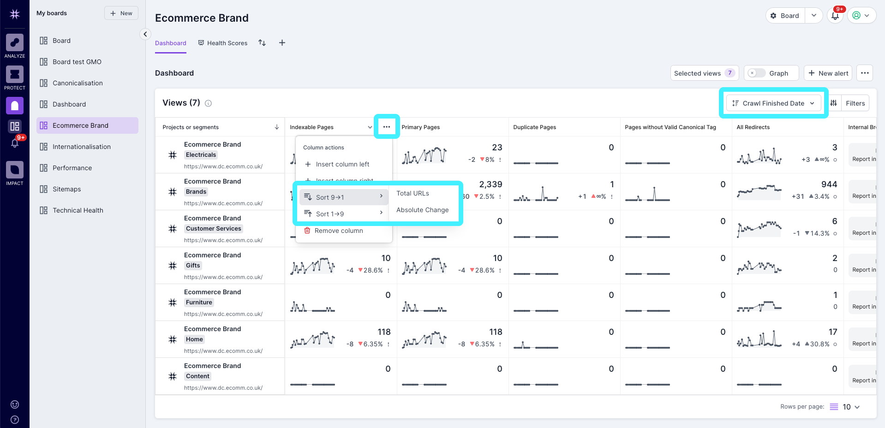Image resolution: width=885 pixels, height=428 pixels.
Task: Open the three-dot menu on Indexable Pages column
Action: point(387,126)
